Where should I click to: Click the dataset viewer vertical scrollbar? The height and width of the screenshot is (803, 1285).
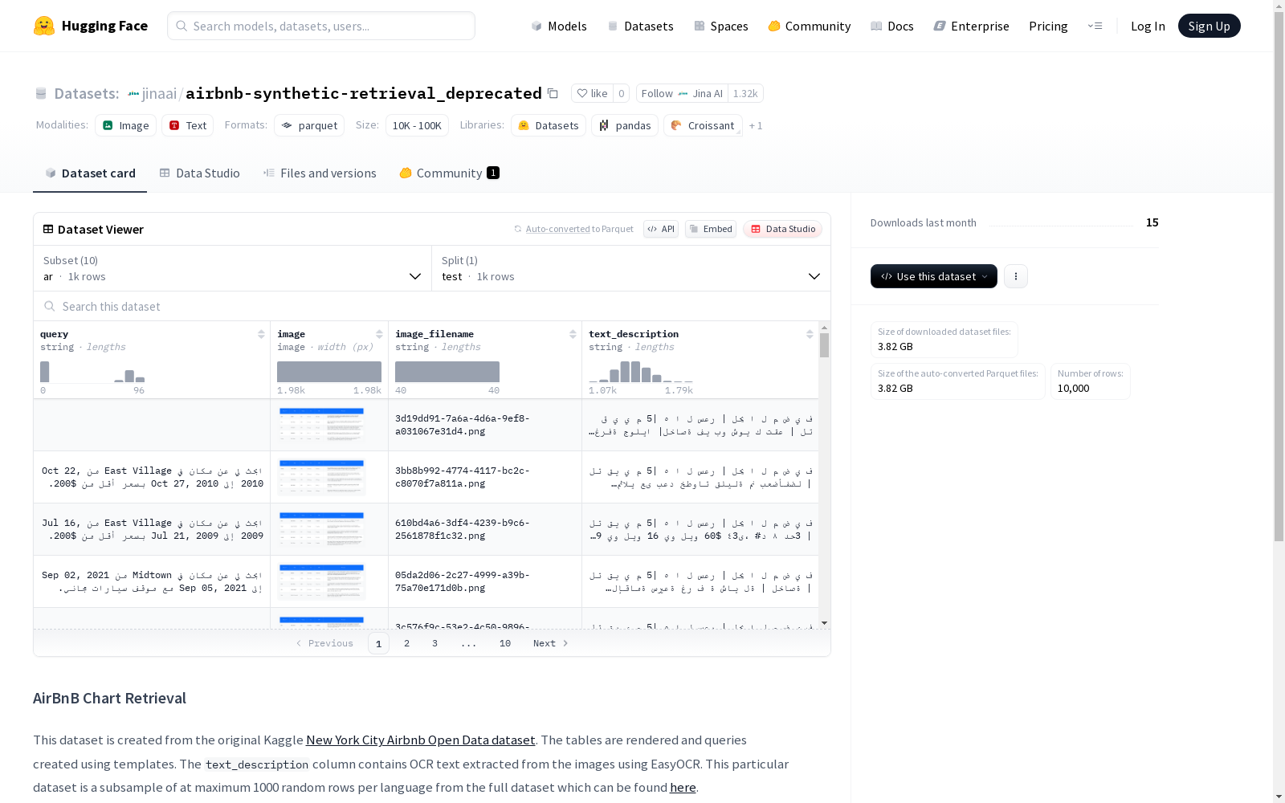tap(824, 345)
